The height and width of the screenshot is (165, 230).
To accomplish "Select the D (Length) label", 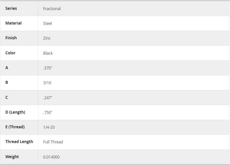I will [15, 112].
